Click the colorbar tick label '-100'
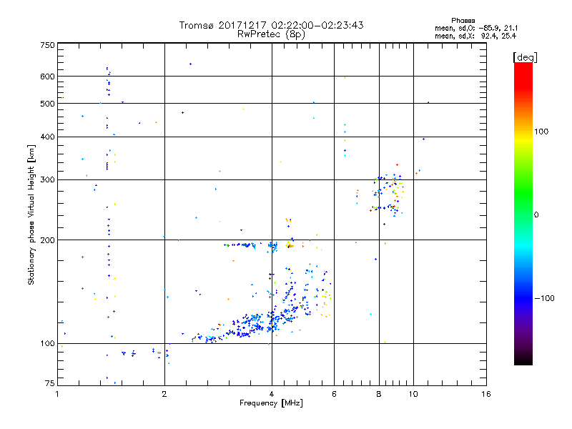This screenshot has height=429, width=572. [x=545, y=298]
